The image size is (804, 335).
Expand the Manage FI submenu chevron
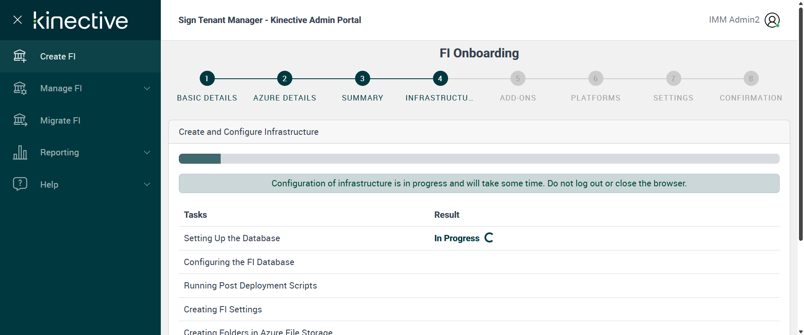tap(147, 88)
